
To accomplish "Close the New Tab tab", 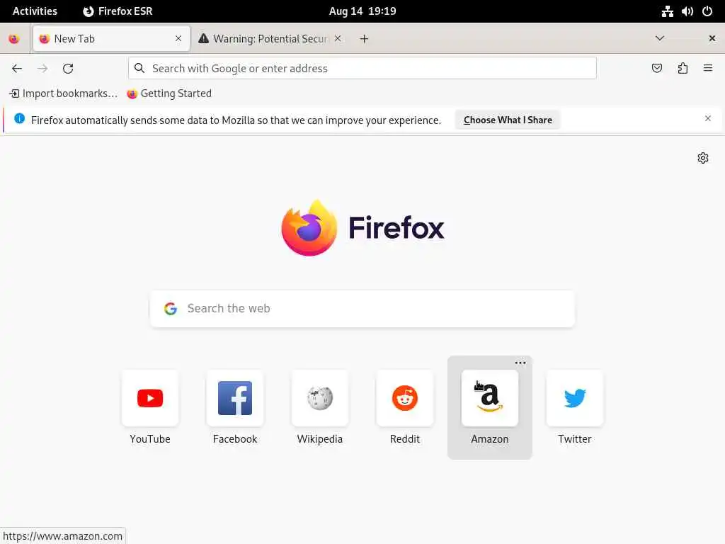I will [x=178, y=38].
